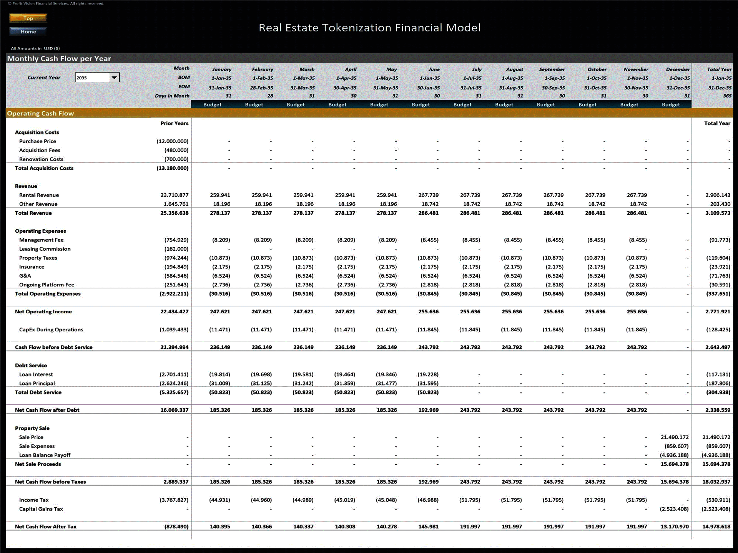738x553 pixels.
Task: Select the Loan Interest row label
Action: pos(36,374)
